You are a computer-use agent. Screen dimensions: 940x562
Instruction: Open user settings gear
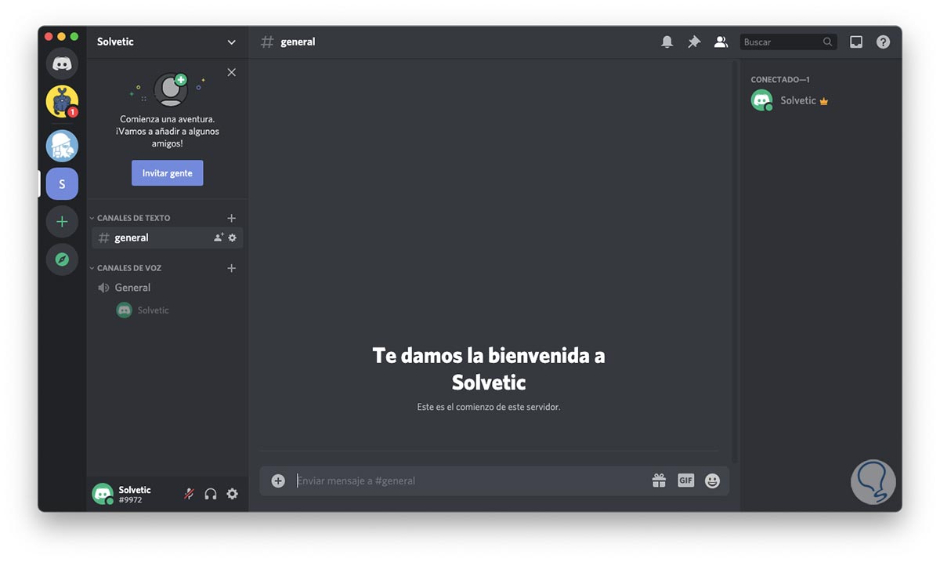(232, 494)
